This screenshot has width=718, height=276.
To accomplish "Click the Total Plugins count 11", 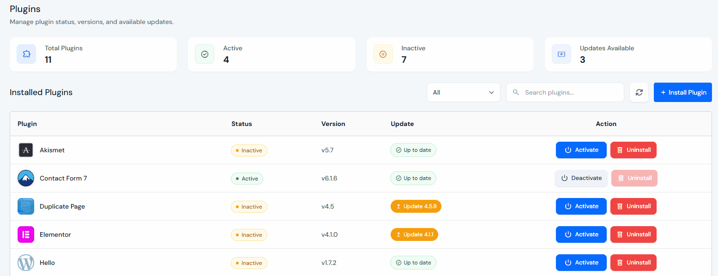I will (48, 60).
